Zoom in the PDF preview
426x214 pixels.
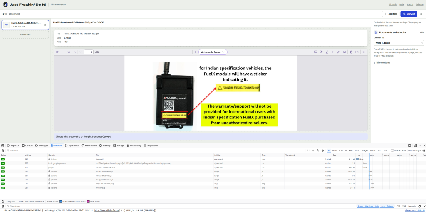point(195,52)
